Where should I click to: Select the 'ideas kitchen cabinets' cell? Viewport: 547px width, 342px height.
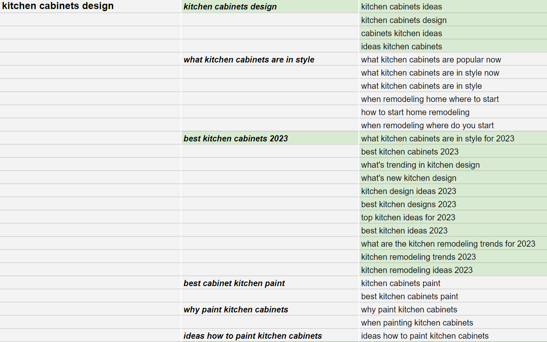click(453, 46)
